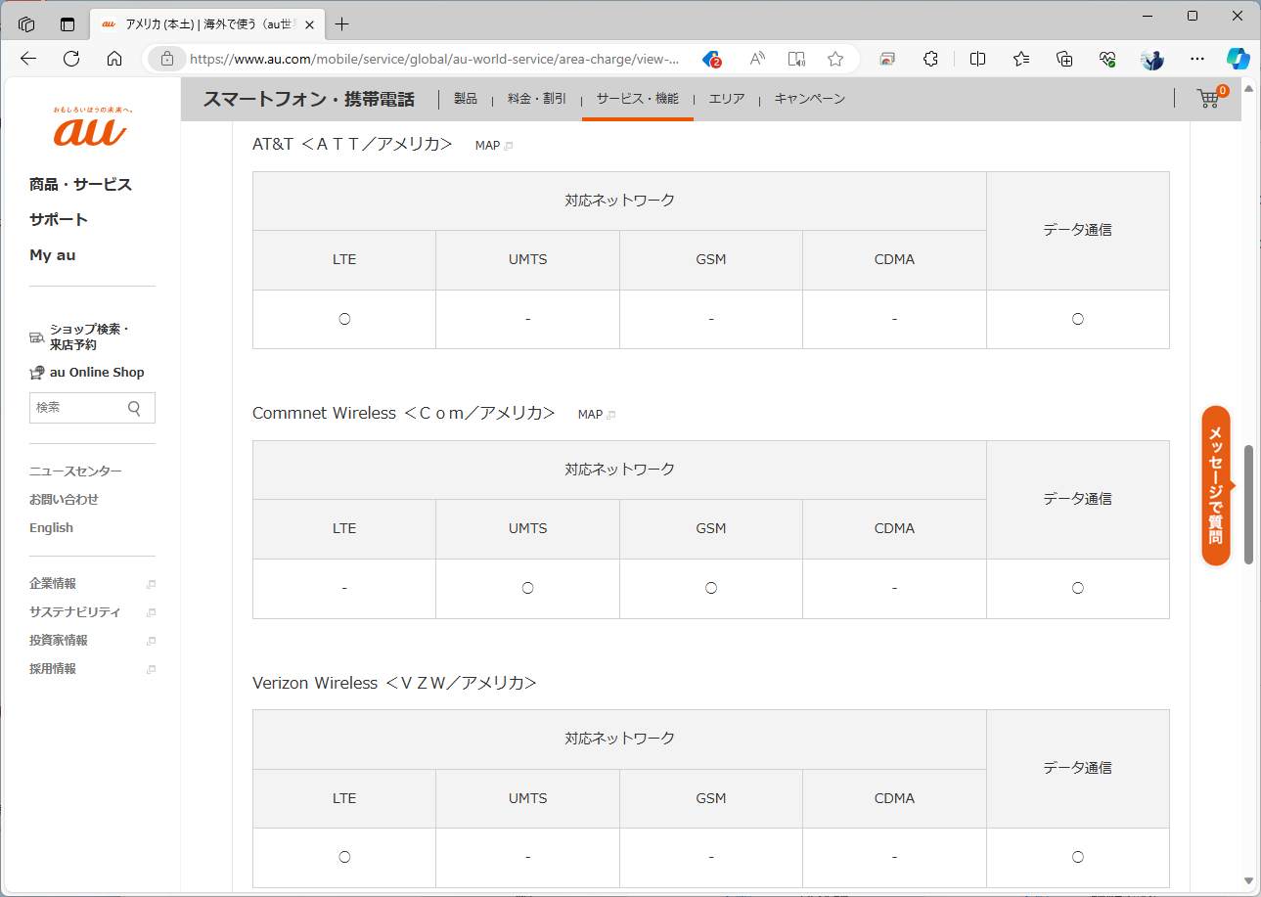This screenshot has width=1261, height=897.
Task: Open Browser essentials heart icon
Action: pos(1107,59)
